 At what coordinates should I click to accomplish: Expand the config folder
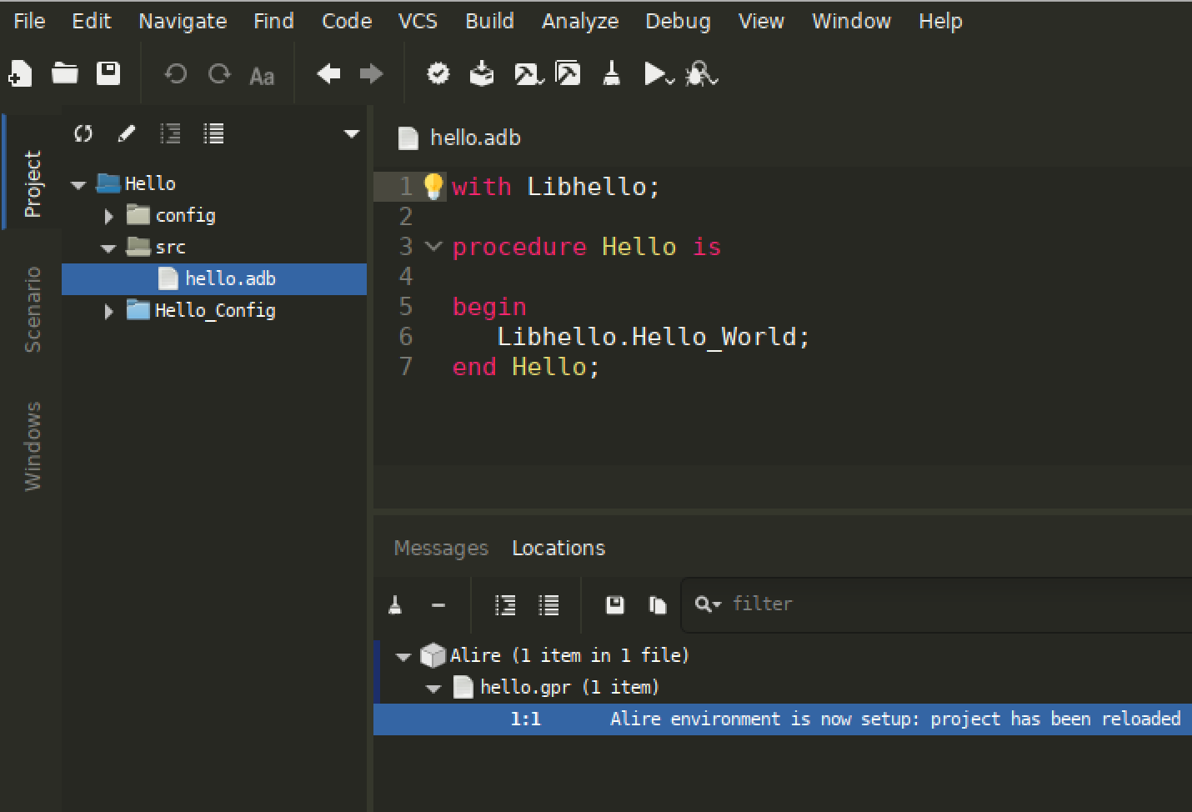(108, 216)
